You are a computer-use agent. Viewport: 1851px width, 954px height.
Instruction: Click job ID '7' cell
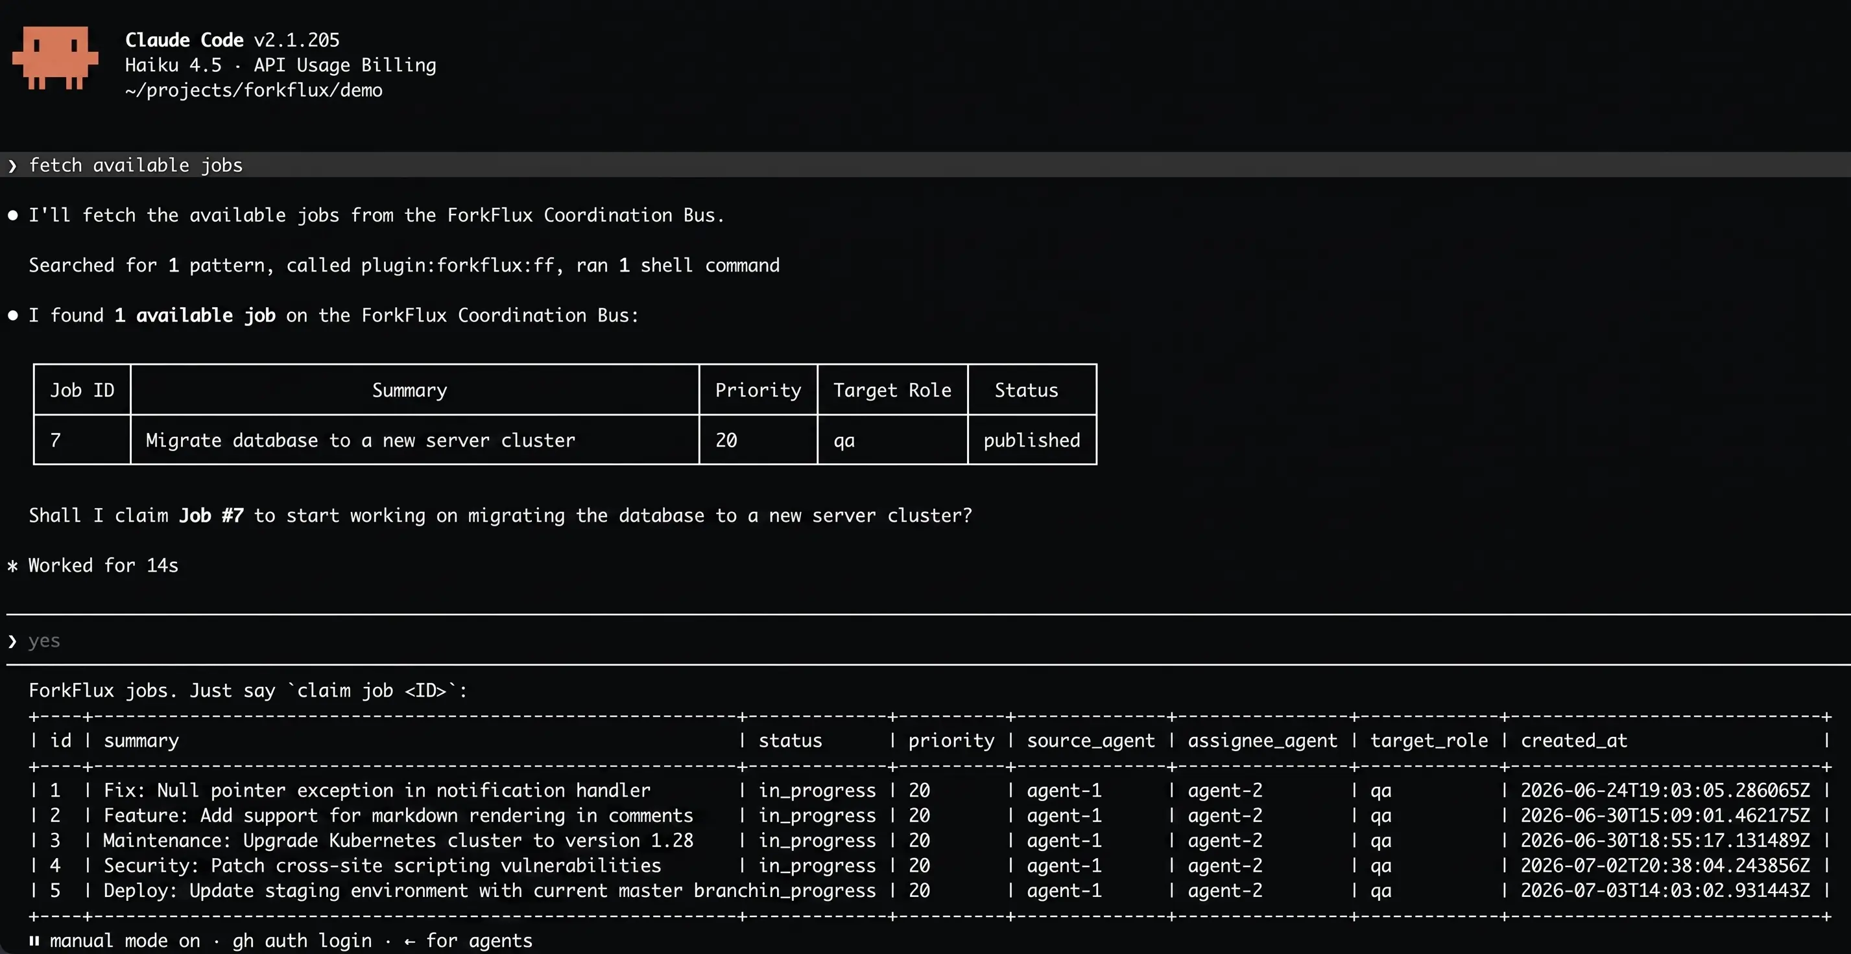[x=55, y=440]
